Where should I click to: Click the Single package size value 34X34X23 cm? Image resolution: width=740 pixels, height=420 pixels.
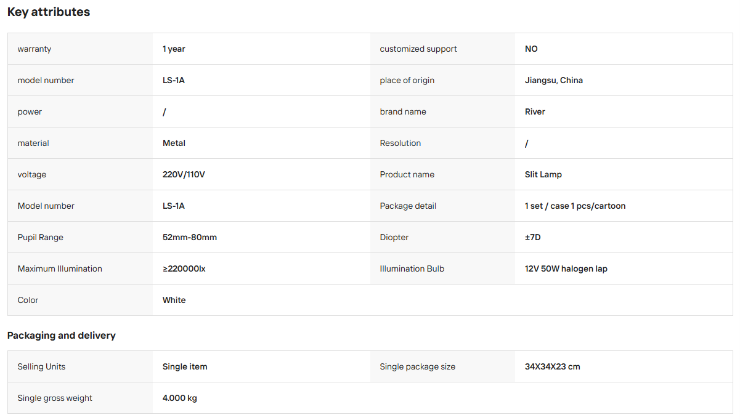553,366
